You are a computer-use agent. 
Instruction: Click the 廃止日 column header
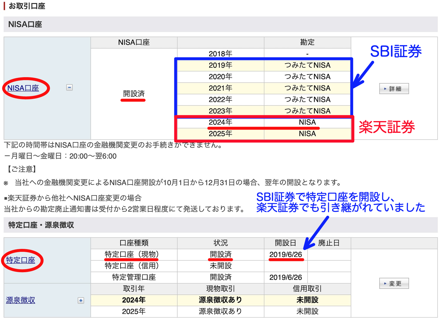click(x=329, y=243)
